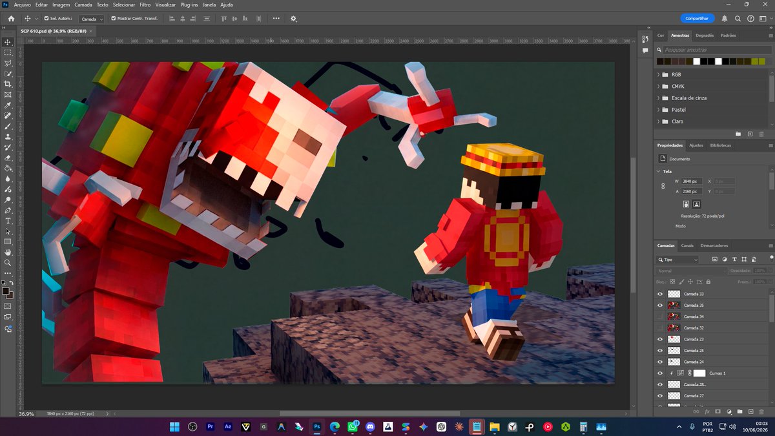This screenshot has width=775, height=436.
Task: Expand the Claro swatch group
Action: click(x=659, y=121)
